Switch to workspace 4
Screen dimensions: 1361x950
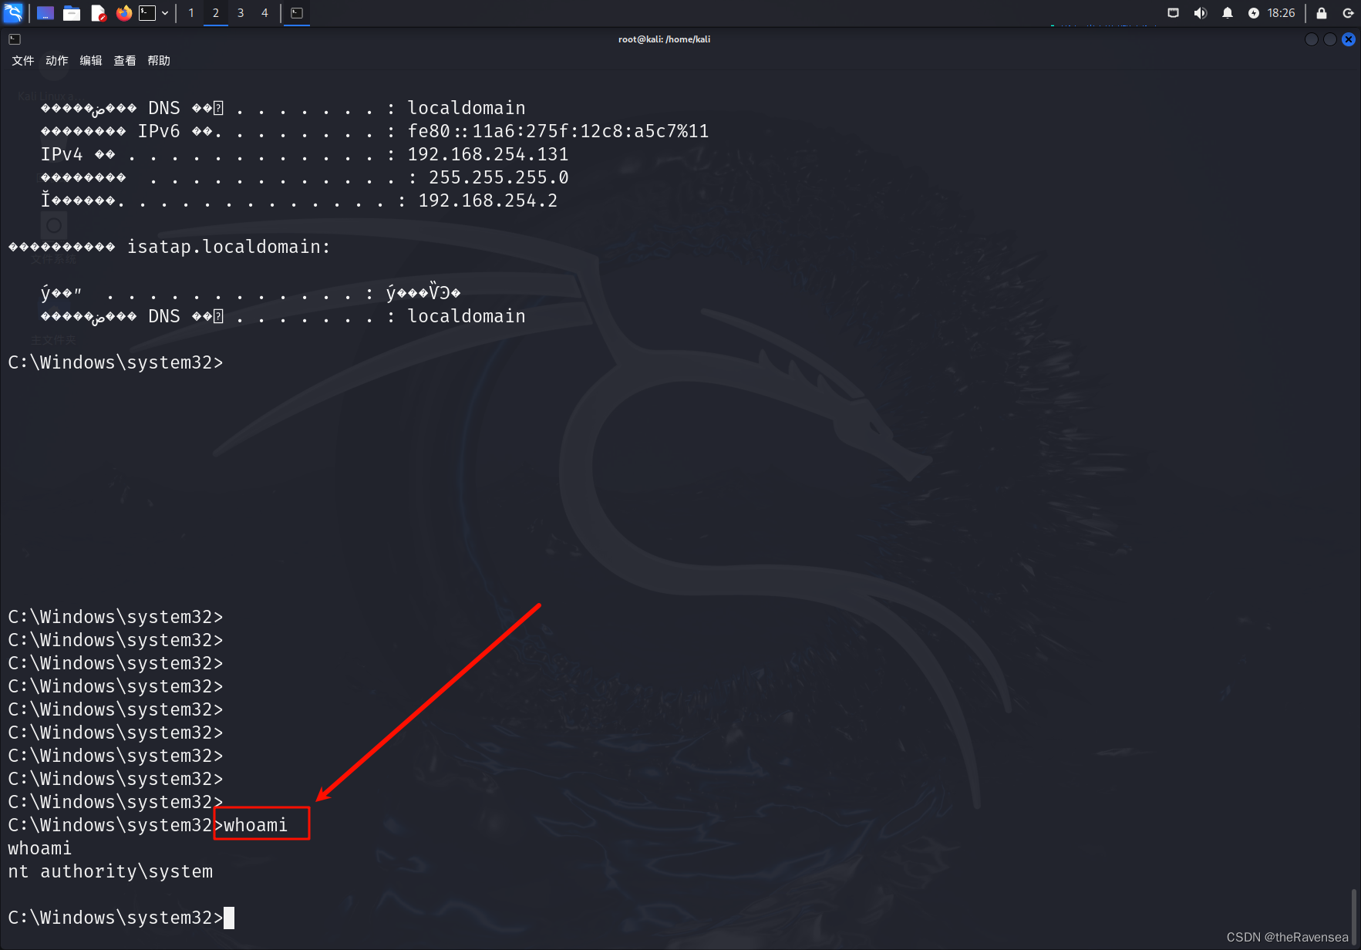click(x=264, y=13)
